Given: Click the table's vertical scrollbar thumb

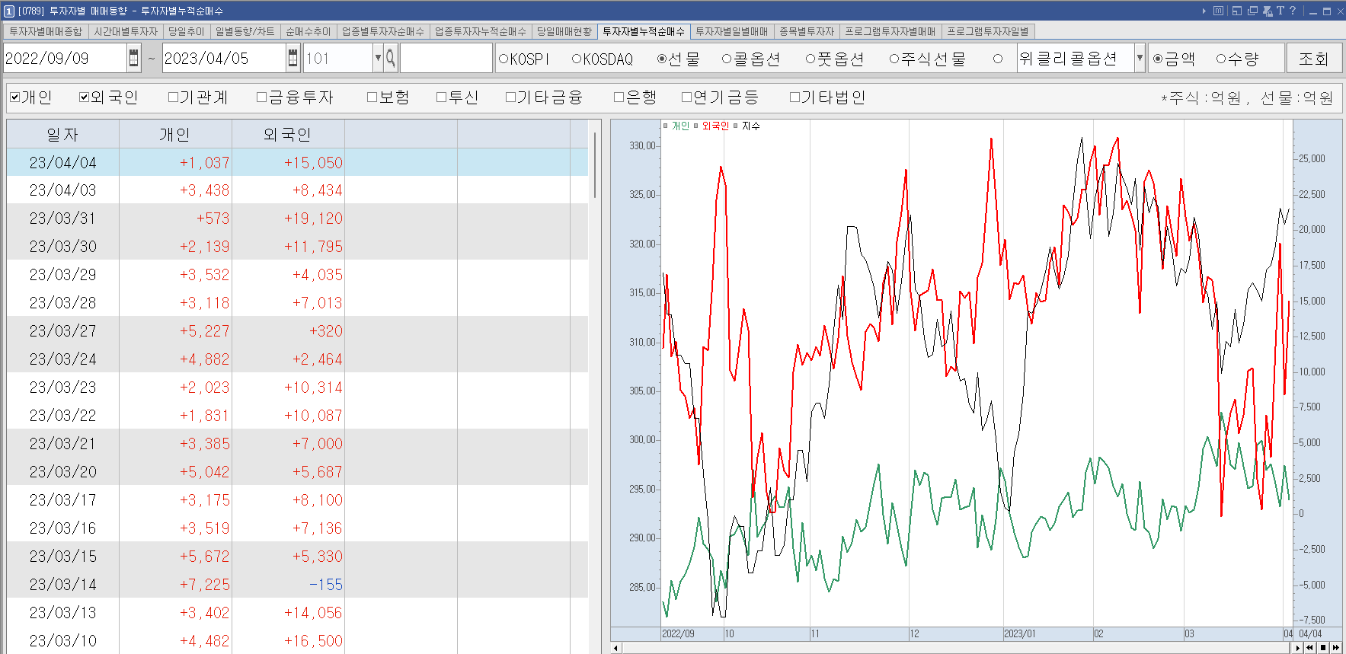Looking at the screenshot, I should 594,164.
